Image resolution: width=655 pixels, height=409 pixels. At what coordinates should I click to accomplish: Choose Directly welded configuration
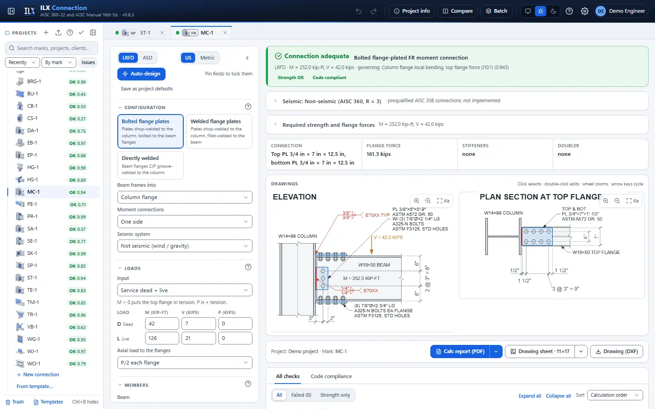150,165
